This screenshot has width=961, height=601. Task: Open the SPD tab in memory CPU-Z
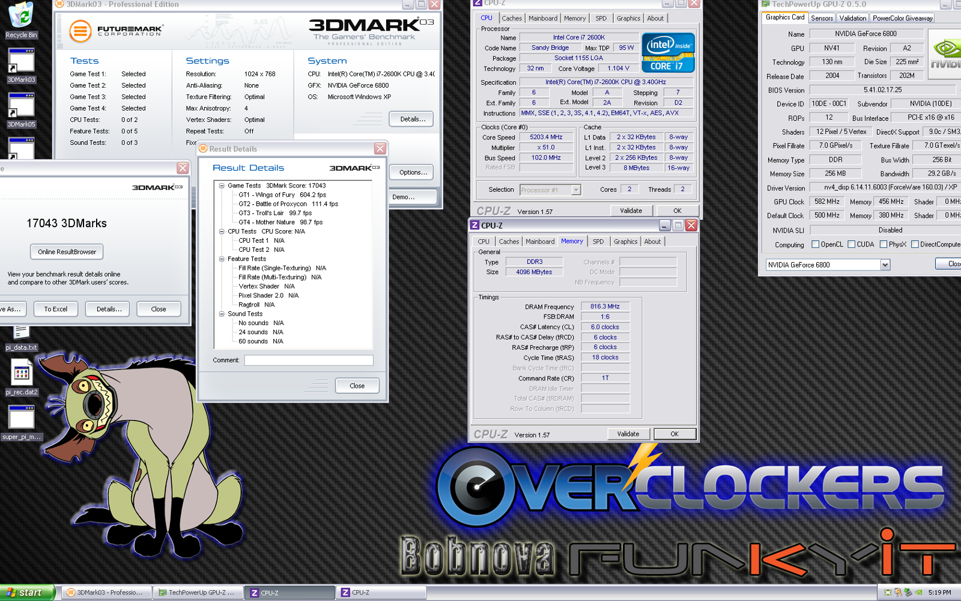(598, 242)
